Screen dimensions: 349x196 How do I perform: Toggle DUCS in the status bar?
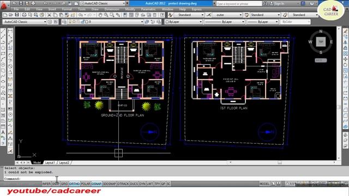point(134,184)
